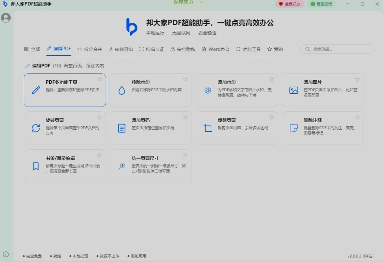Click the document icon for 添加页码

coord(122,128)
